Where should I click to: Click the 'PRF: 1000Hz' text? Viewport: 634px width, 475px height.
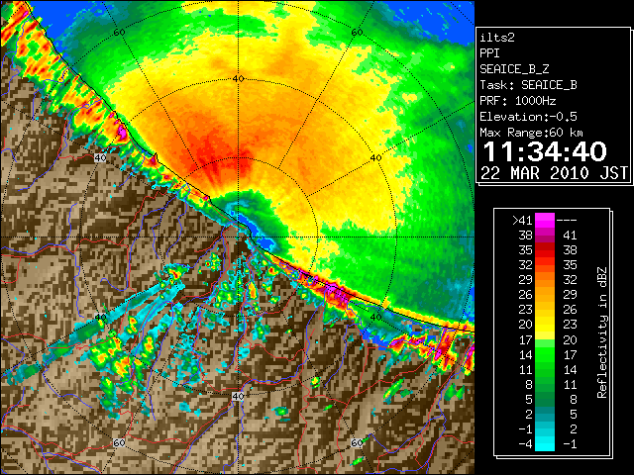tap(518, 101)
